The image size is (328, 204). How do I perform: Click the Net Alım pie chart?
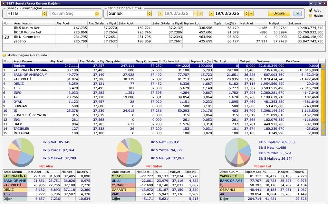21,152
